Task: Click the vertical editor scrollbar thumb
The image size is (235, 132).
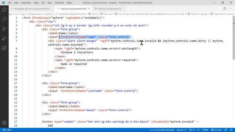Action: 234,38
